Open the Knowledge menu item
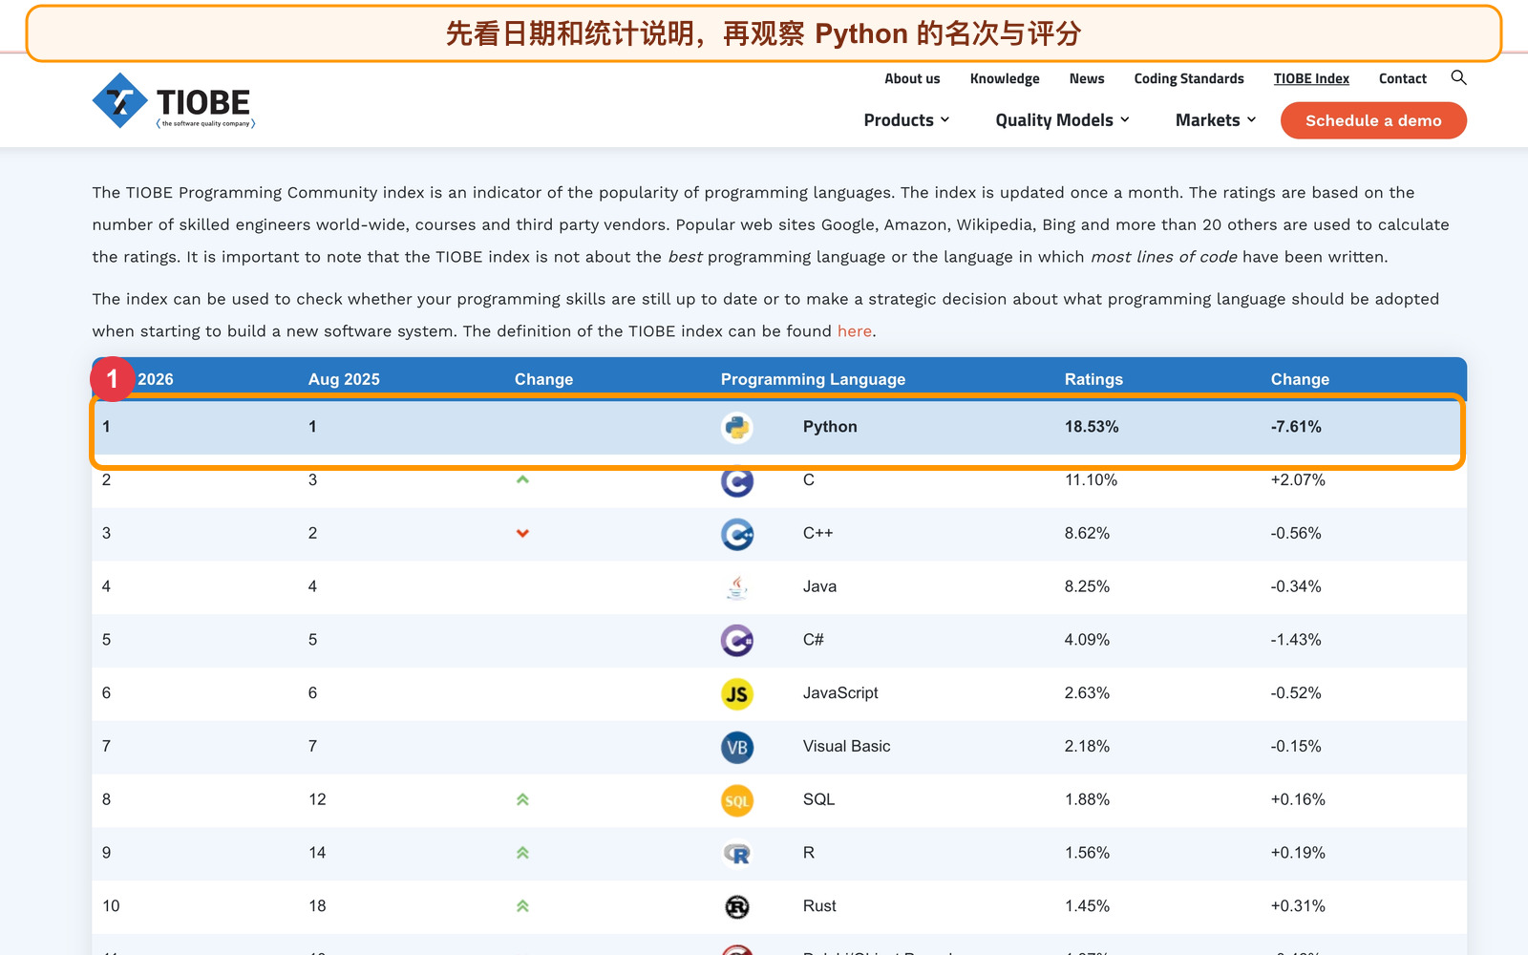This screenshot has height=955, width=1528. click(1005, 78)
